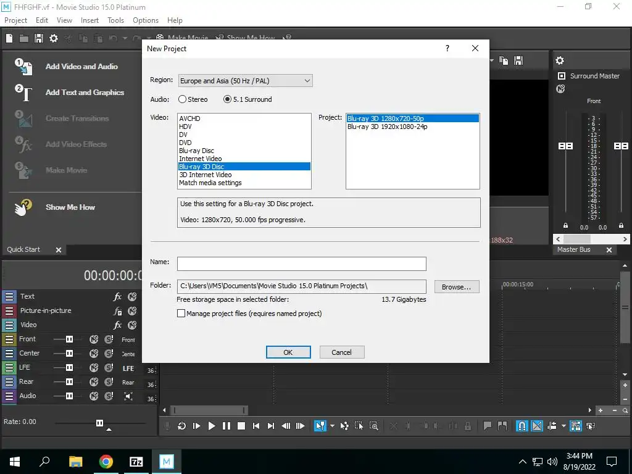Image resolution: width=632 pixels, height=474 pixels.
Task: Open the Insert menu
Action: coord(89,20)
